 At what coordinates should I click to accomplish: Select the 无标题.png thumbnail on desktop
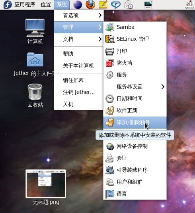46,184
